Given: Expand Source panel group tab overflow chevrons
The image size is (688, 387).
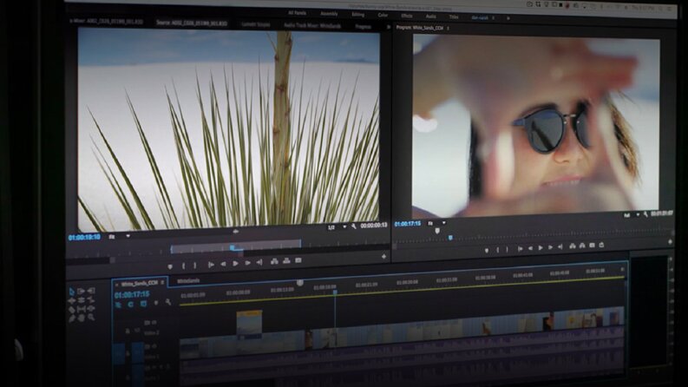Looking at the screenshot, I should 389,27.
